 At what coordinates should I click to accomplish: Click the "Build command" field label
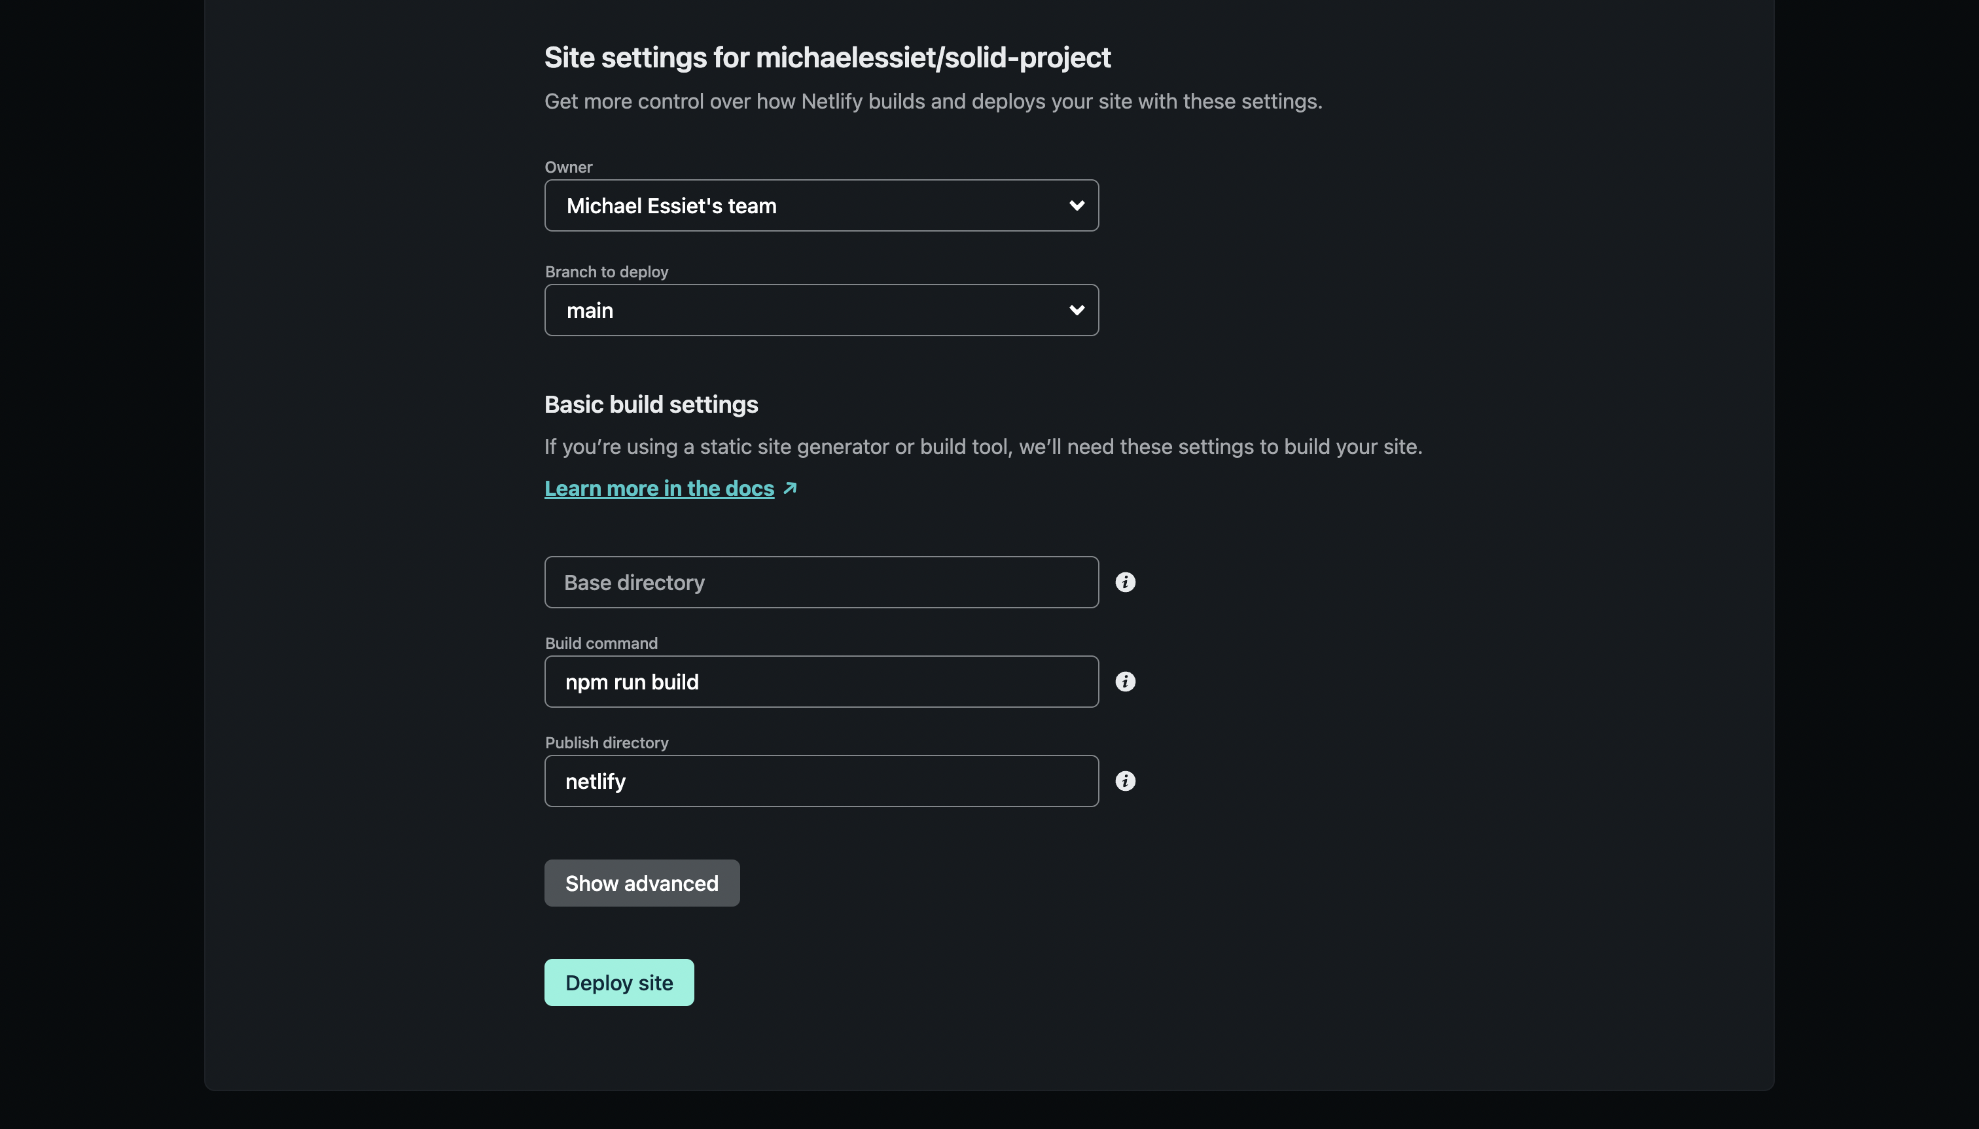coord(601,644)
